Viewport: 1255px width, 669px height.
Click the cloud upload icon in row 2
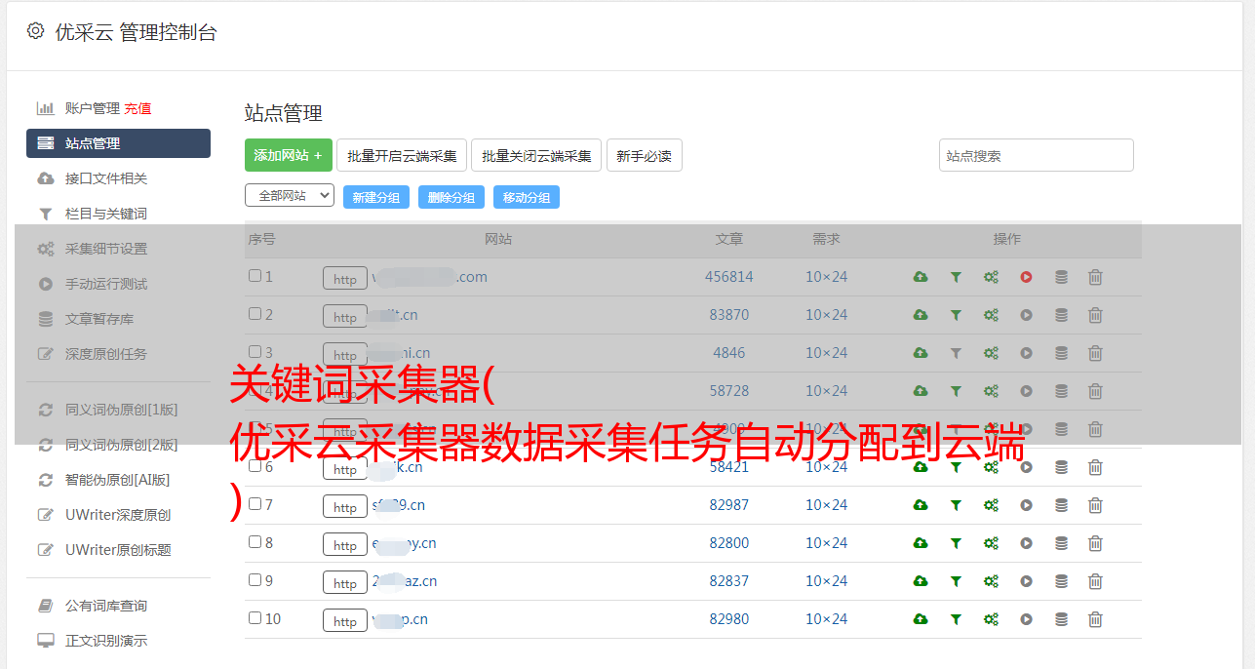[921, 315]
